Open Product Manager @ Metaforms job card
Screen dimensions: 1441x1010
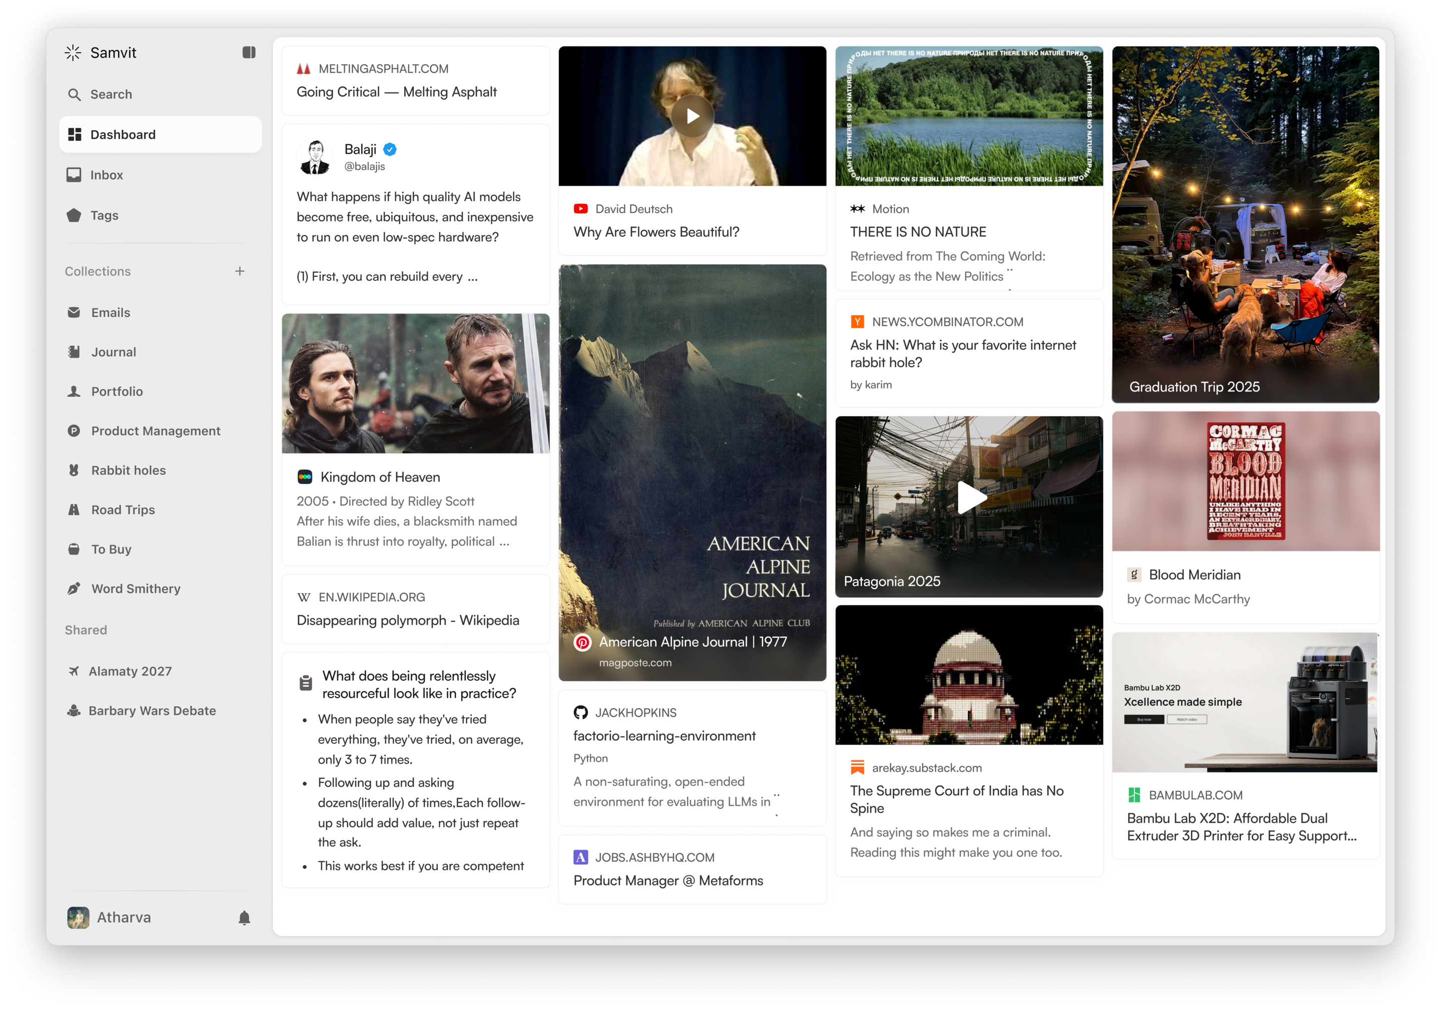[693, 870]
